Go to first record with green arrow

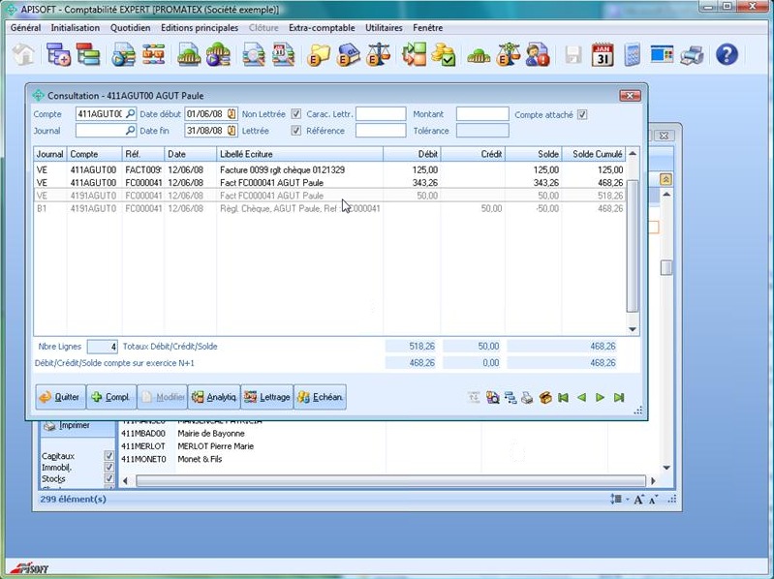point(563,398)
